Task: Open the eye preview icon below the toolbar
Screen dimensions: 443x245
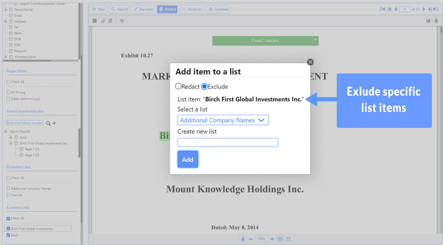Action: pos(122,21)
